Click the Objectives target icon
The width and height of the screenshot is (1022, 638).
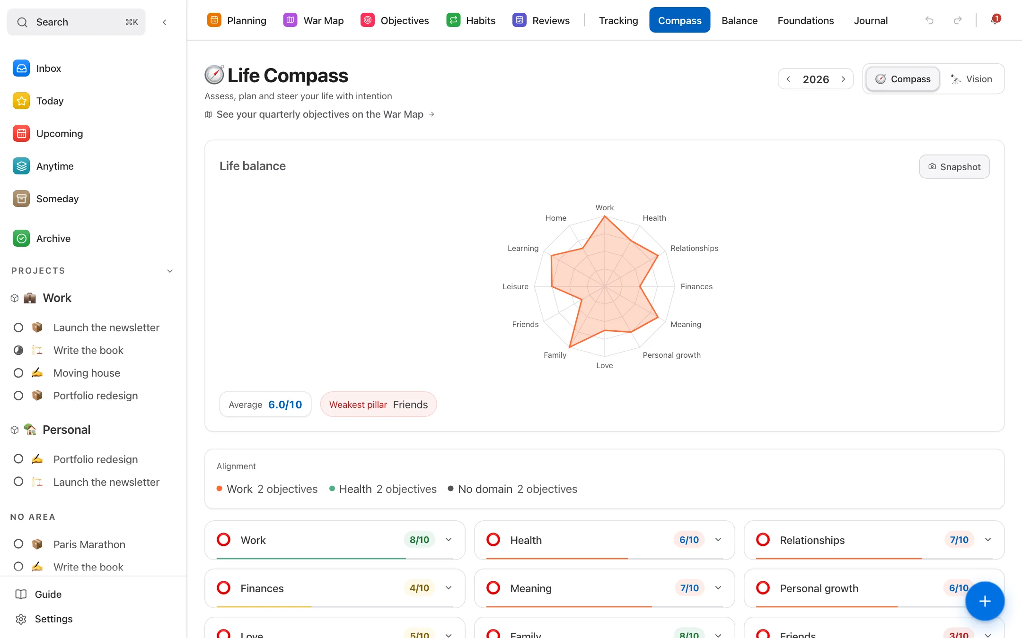pyautogui.click(x=368, y=20)
